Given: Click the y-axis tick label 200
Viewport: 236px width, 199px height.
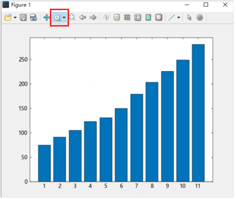Looking at the screenshot, I should point(23,84).
